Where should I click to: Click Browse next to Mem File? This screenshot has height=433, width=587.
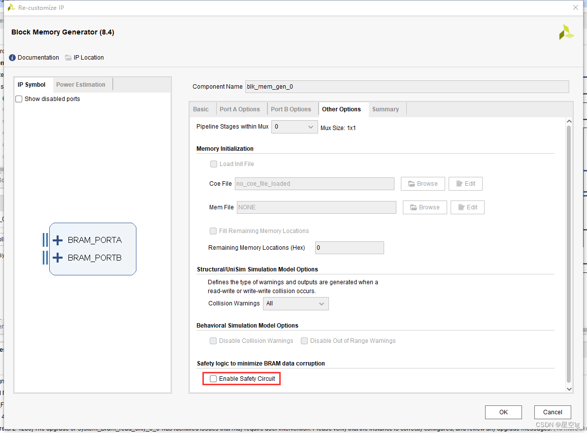coord(424,207)
